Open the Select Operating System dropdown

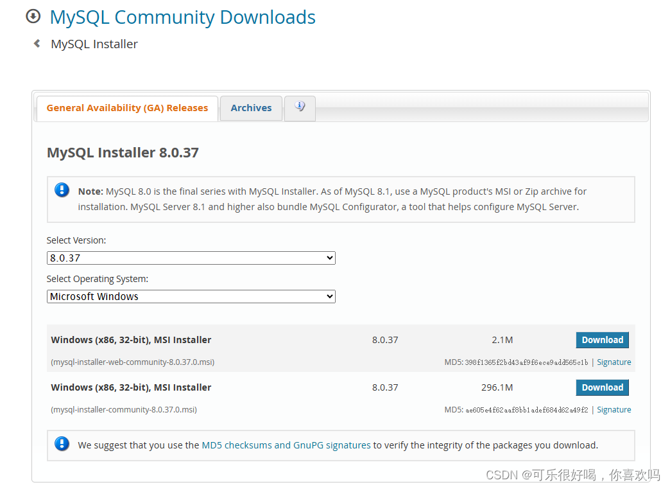[191, 296]
